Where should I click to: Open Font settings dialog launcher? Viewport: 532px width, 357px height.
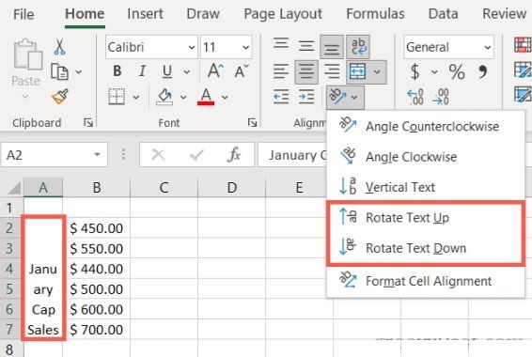click(252, 123)
